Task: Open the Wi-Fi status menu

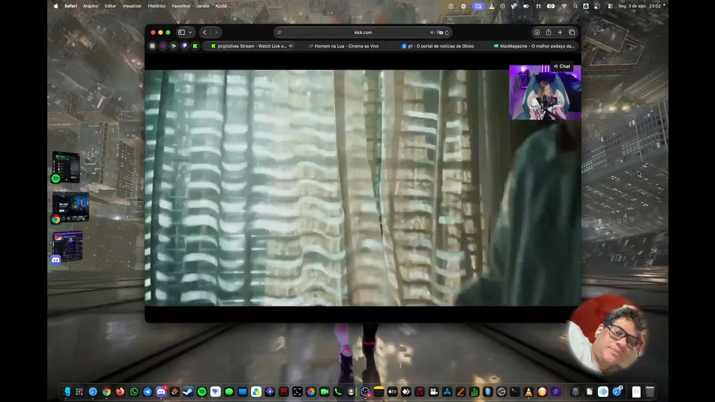Action: [564, 6]
